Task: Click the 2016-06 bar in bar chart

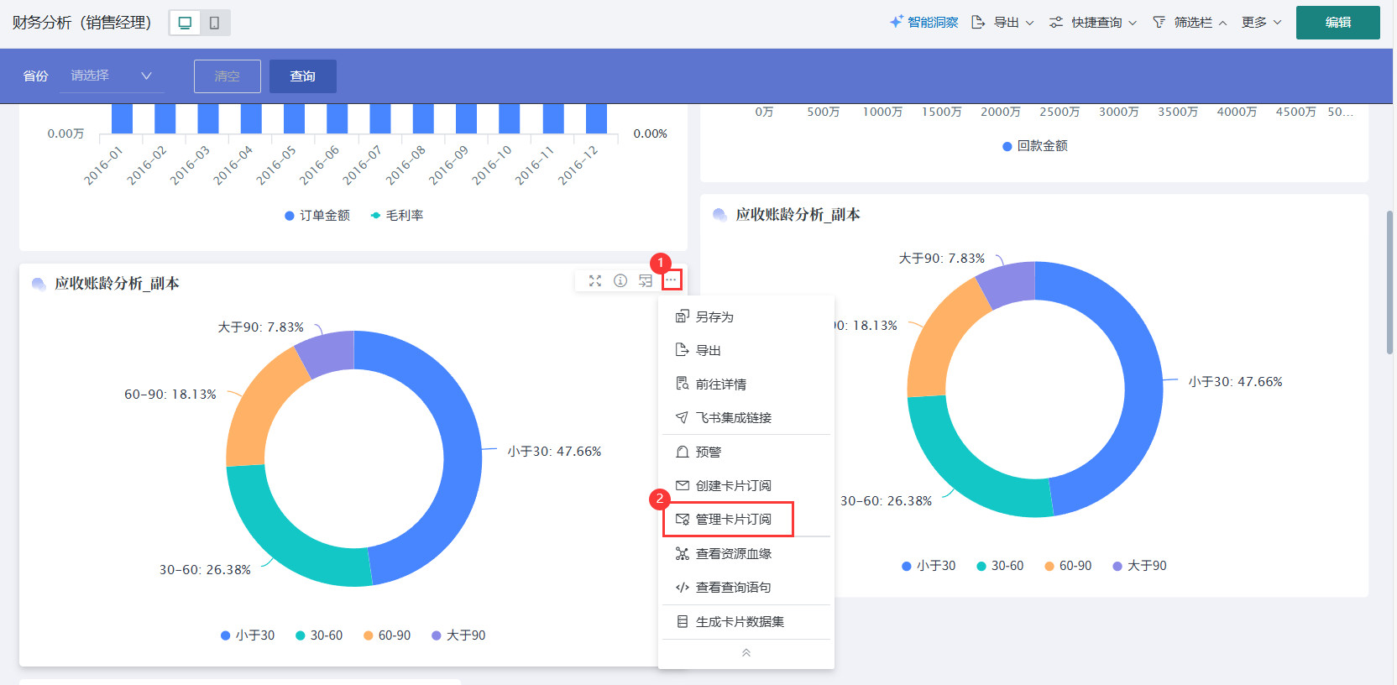Action: [x=337, y=118]
